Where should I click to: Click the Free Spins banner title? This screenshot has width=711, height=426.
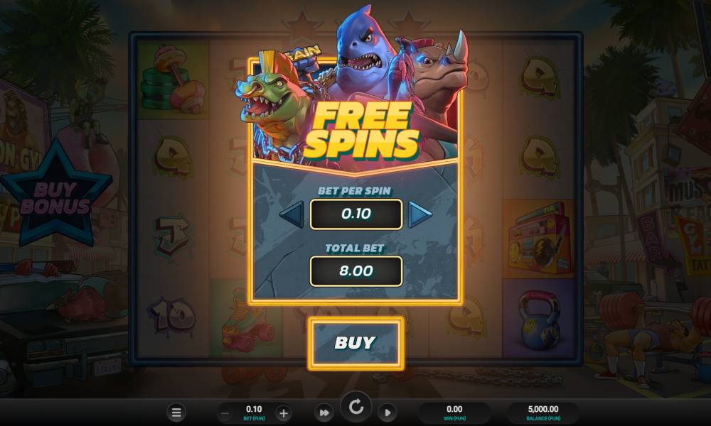[361, 130]
